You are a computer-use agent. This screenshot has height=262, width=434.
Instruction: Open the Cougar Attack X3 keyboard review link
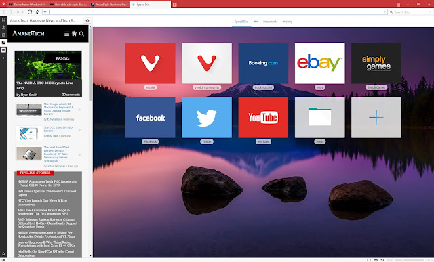point(59,109)
